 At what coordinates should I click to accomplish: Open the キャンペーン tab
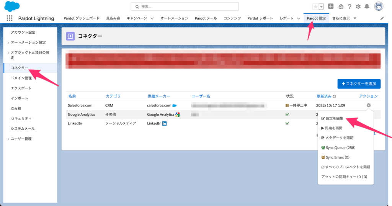pos(137,18)
